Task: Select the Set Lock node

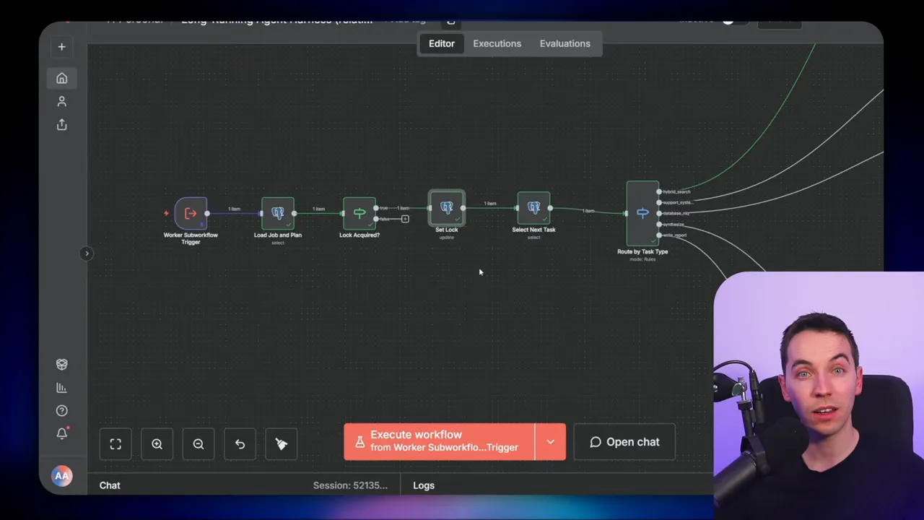Action: (x=446, y=209)
